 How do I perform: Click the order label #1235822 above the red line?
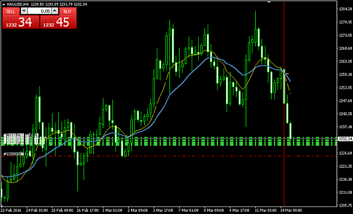point(14,154)
